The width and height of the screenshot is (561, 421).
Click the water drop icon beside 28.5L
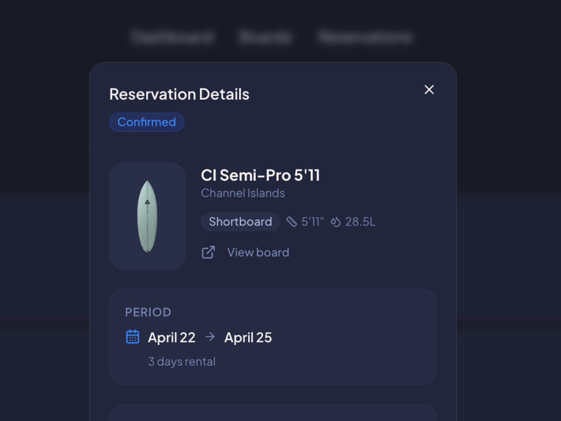335,221
